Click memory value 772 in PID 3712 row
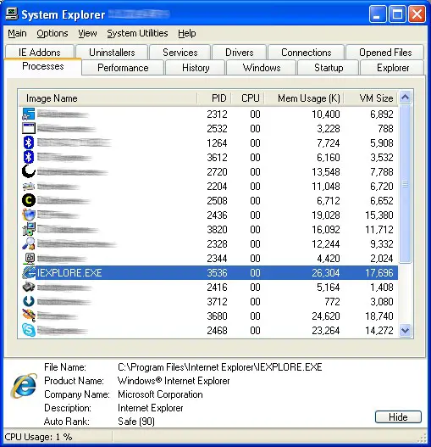431x447 pixels. (x=332, y=302)
